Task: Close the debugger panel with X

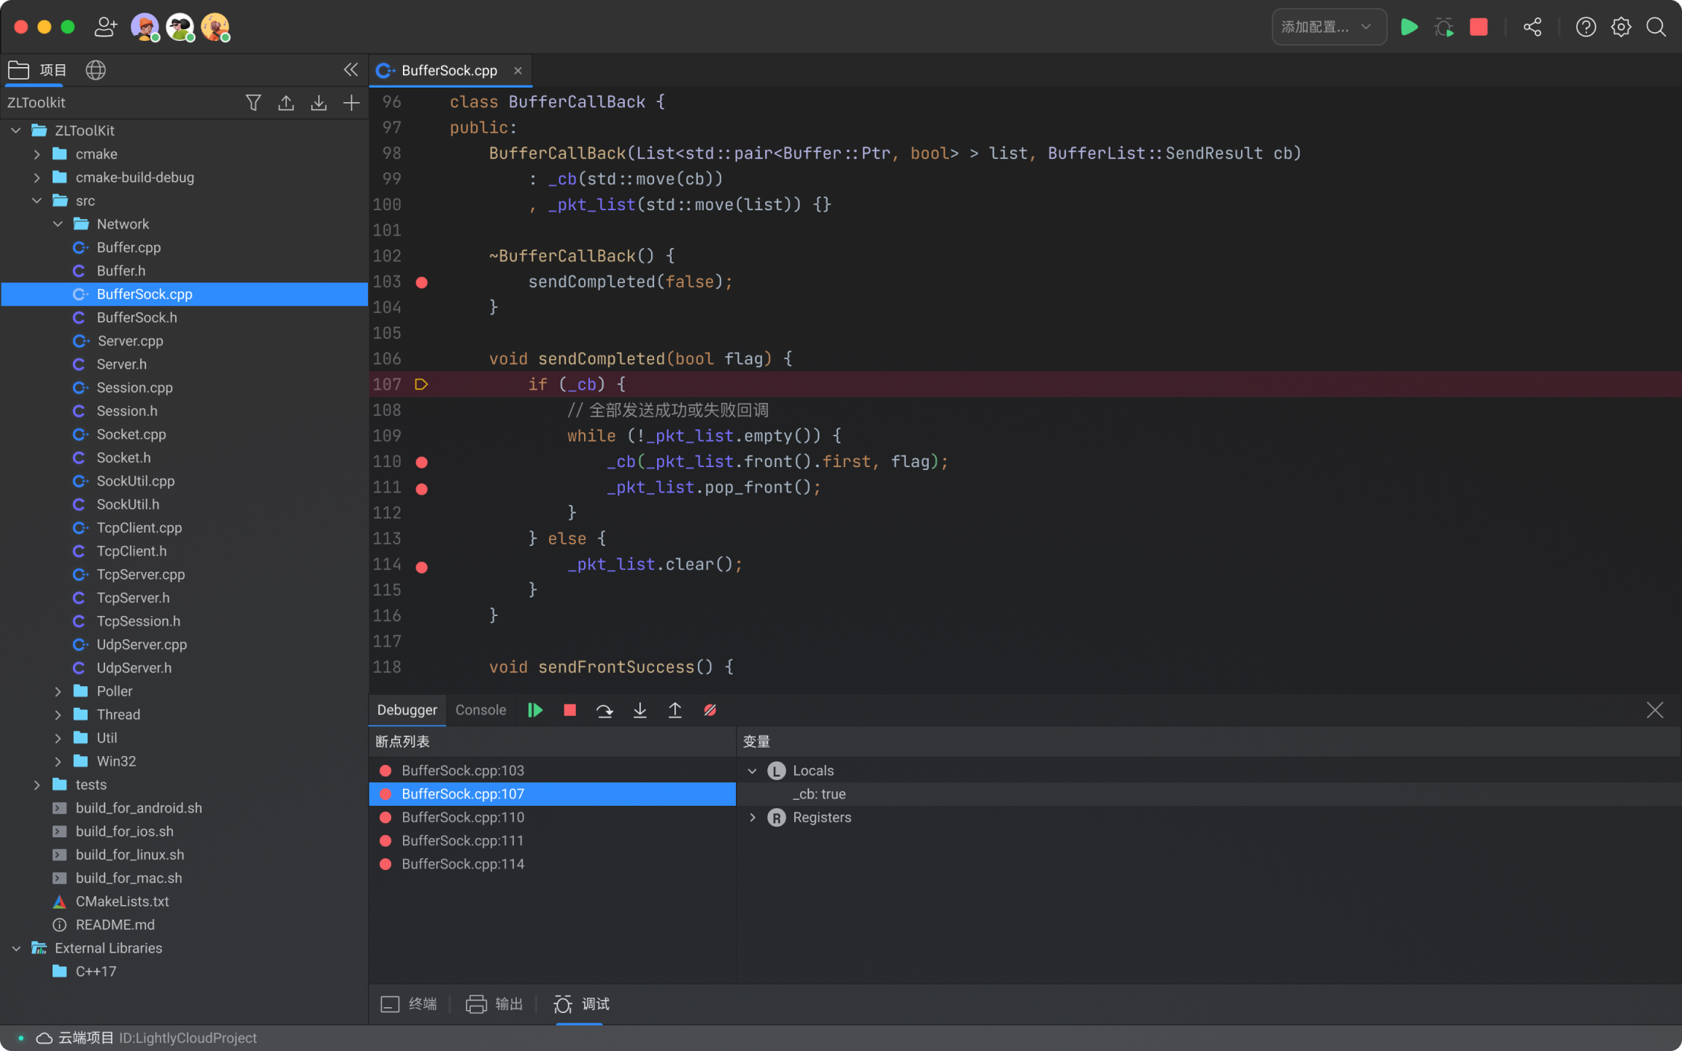Action: coord(1654,710)
